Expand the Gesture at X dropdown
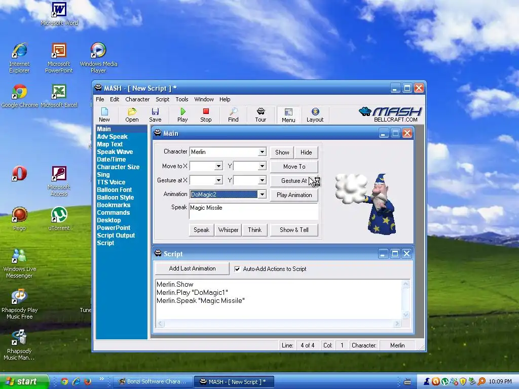Image resolution: width=519 pixels, height=389 pixels. point(218,180)
